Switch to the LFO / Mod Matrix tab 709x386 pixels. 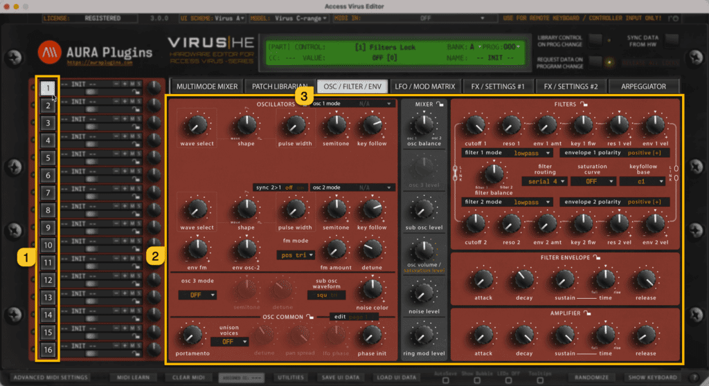pyautogui.click(x=425, y=86)
